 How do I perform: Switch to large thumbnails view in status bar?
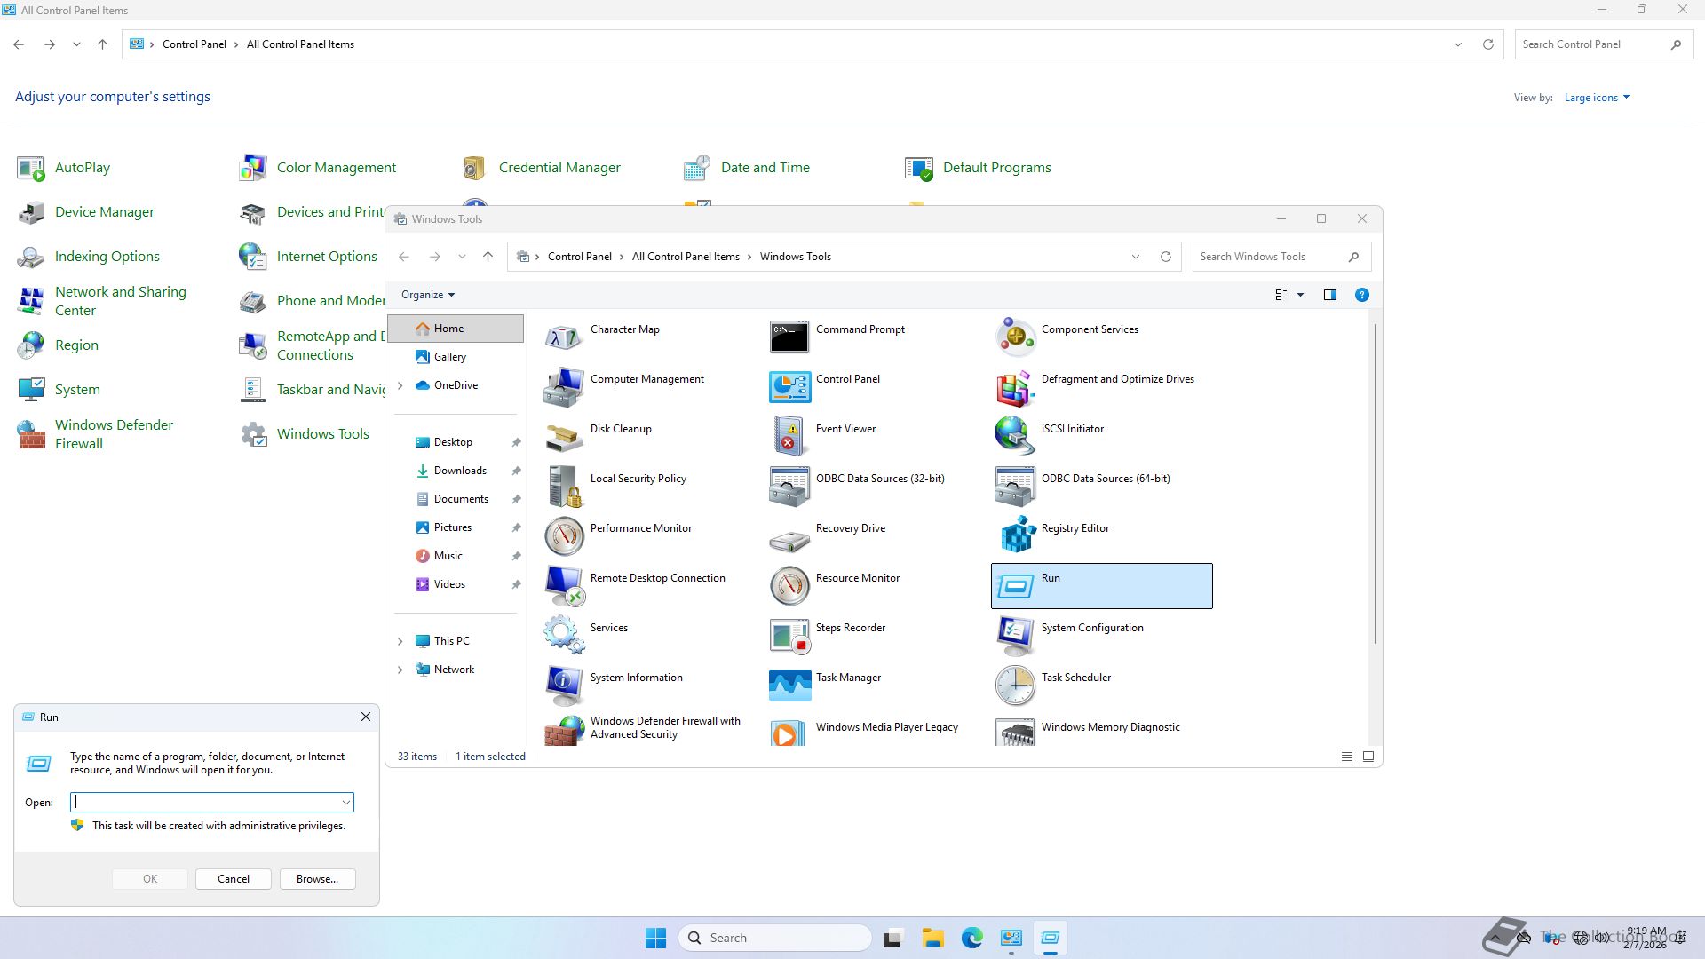click(1368, 757)
